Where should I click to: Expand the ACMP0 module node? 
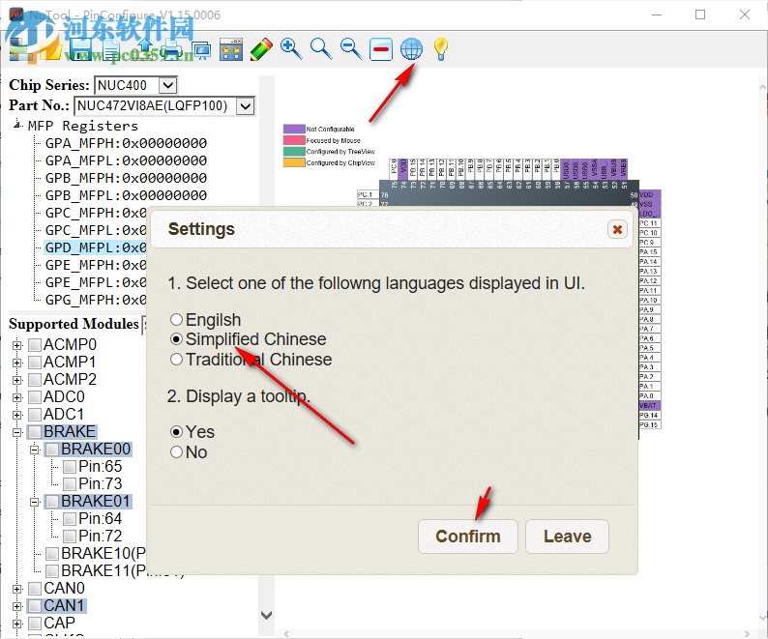click(17, 345)
